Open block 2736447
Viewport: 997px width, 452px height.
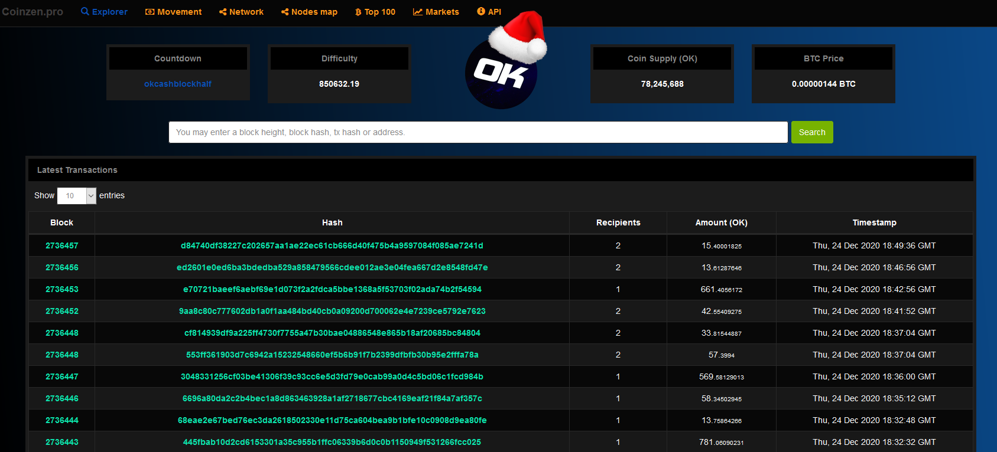[62, 376]
